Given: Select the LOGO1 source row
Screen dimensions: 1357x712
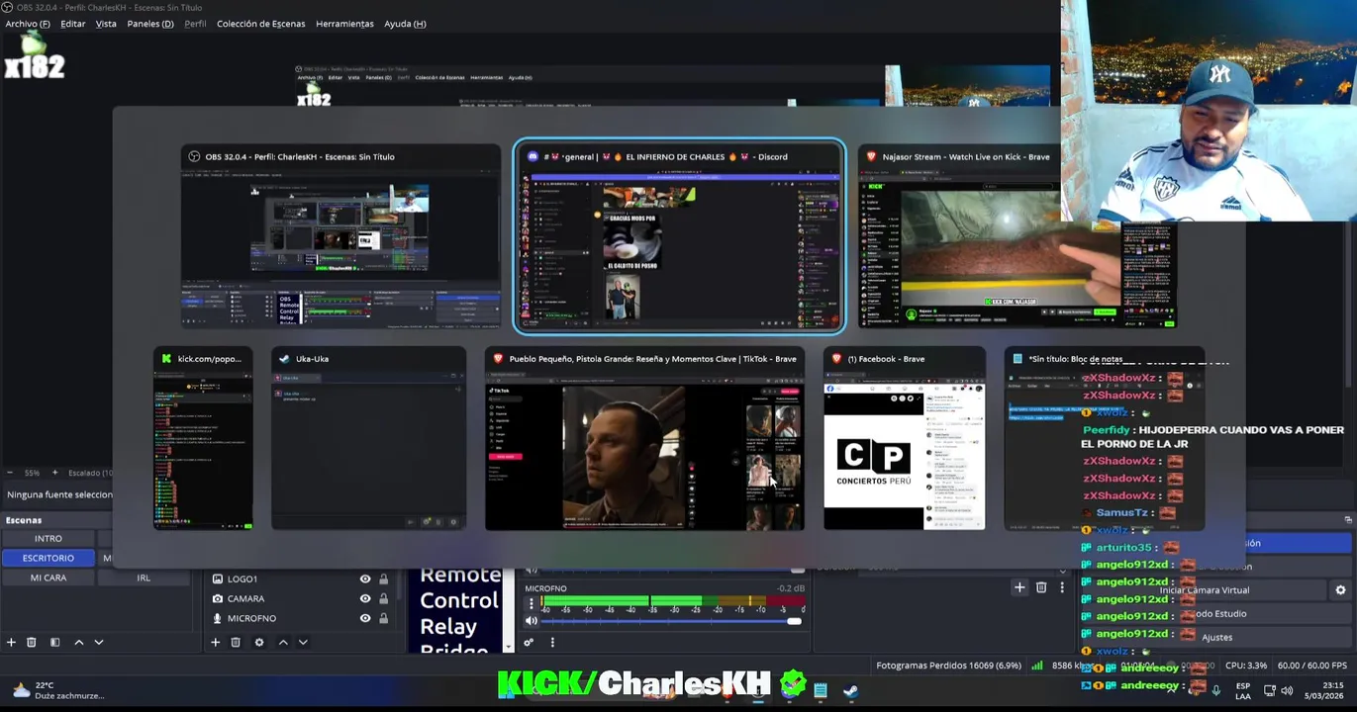Looking at the screenshot, I should pos(302,579).
